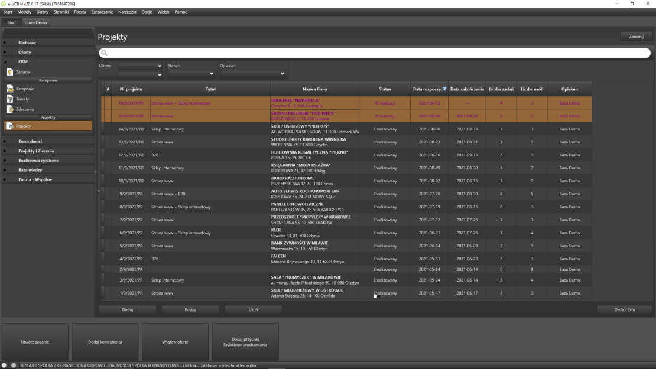This screenshot has height=369, width=656.
Task: Click the sidebar search field
Action: click(48, 32)
